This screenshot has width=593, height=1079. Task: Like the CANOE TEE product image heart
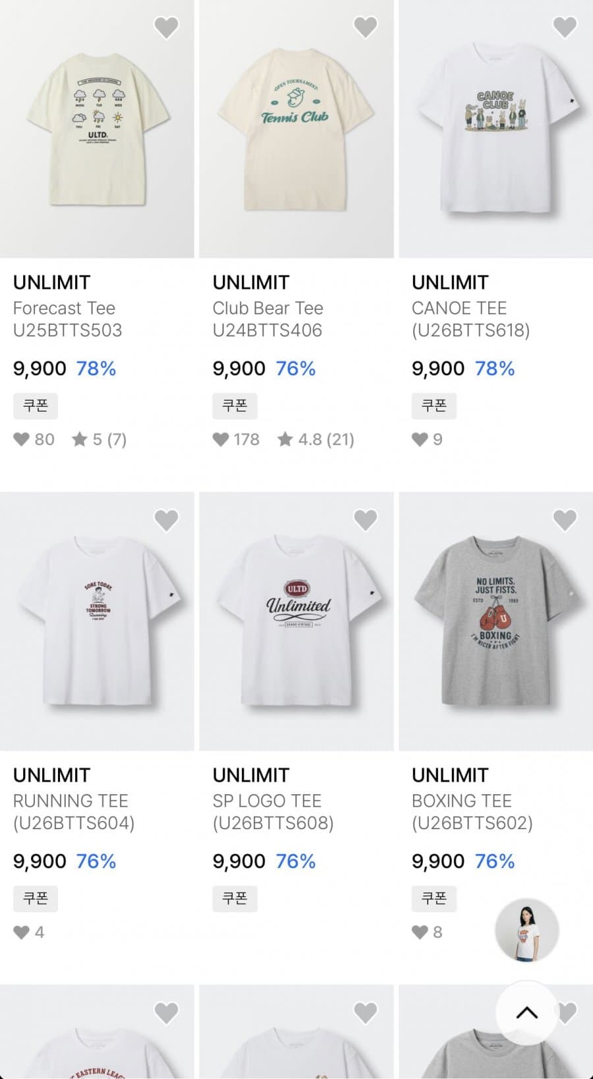(x=565, y=28)
